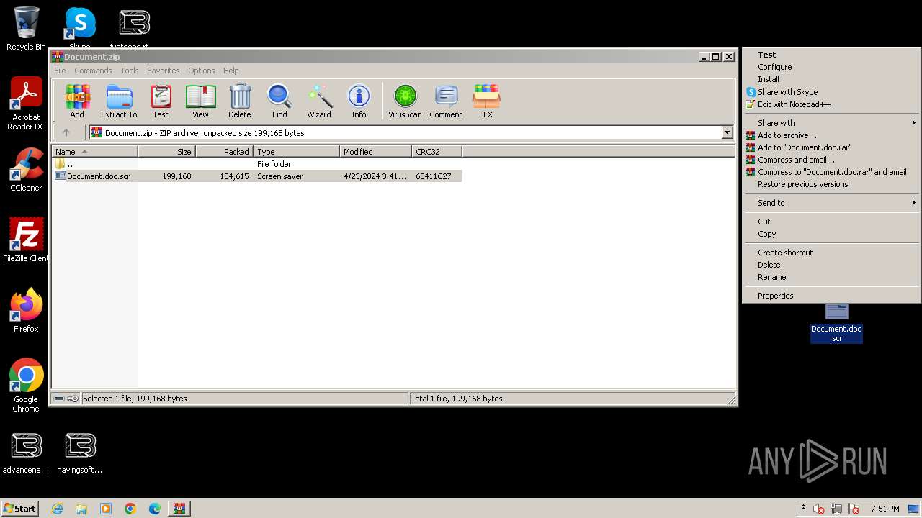Click the Extract To toolbar icon
This screenshot has width=922, height=518.
tap(119, 101)
